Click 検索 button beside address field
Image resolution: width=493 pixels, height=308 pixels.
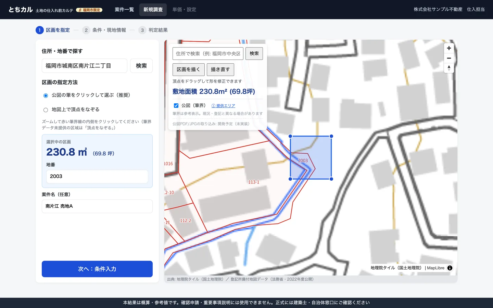pos(141,66)
